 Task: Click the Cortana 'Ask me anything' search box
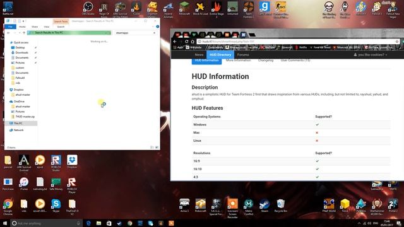(x=46, y=223)
